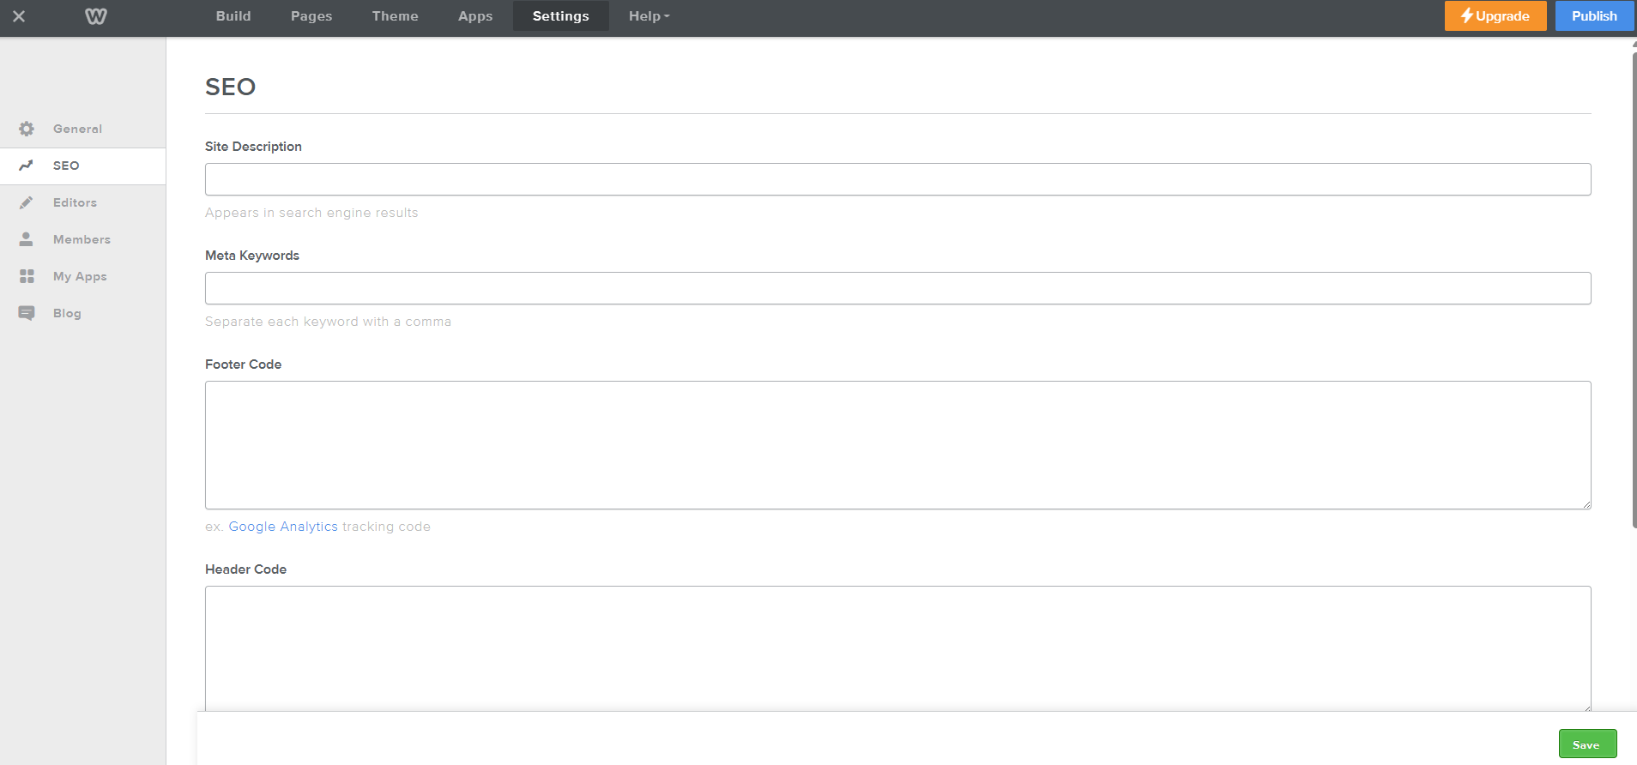Focus the Meta Keywords input field
Screen dimensions: 1637x765
point(897,288)
